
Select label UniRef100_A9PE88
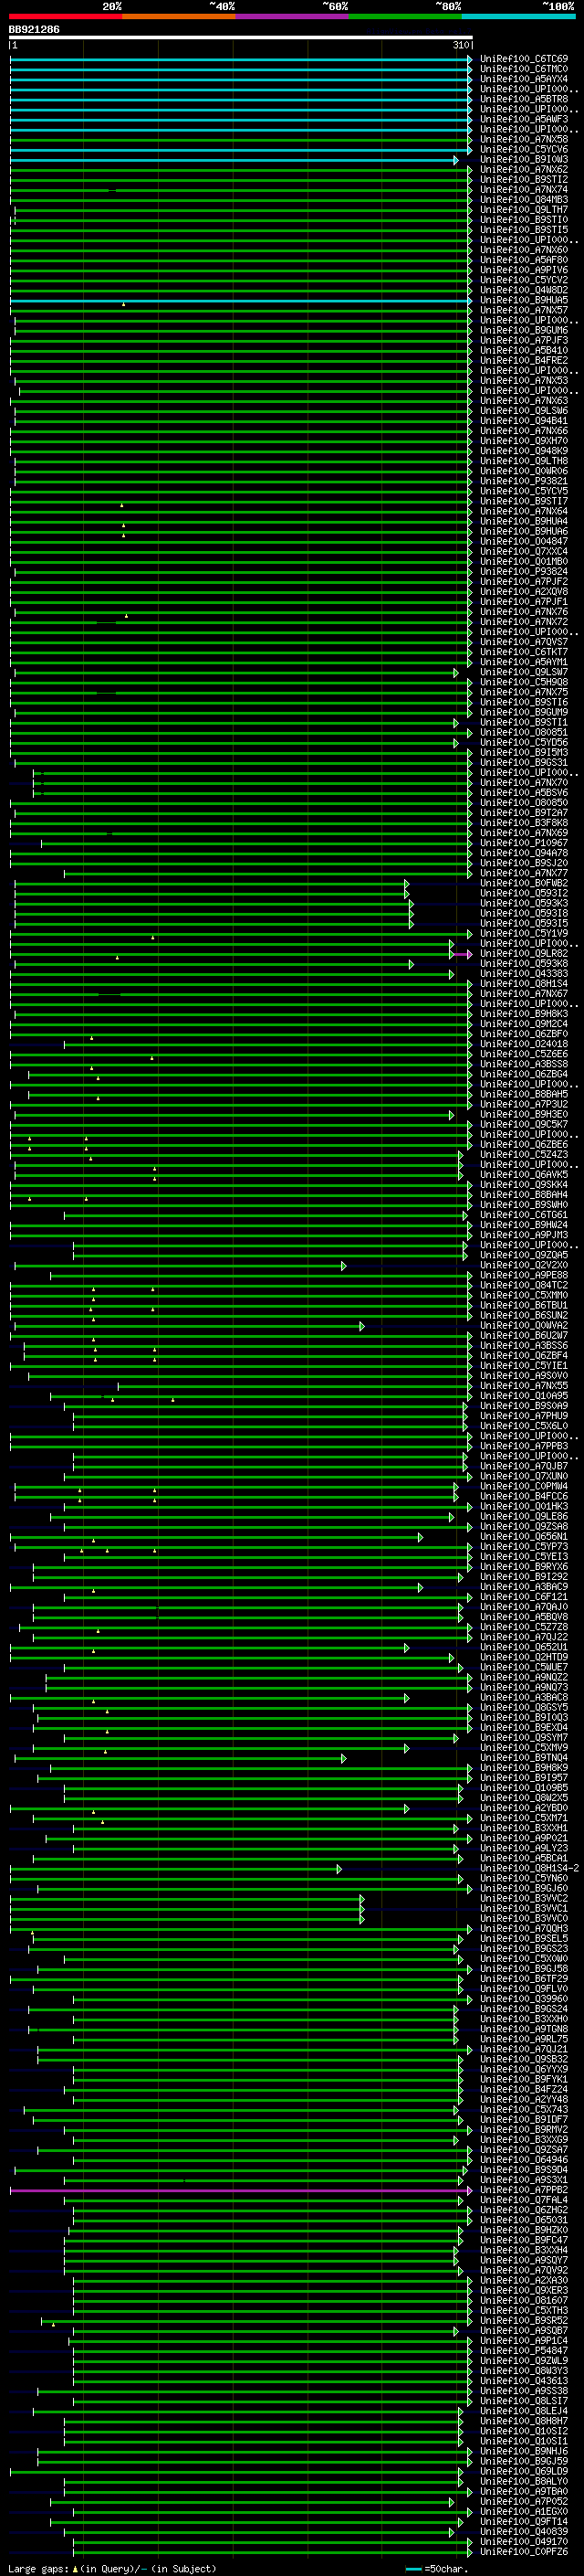tap(524, 1275)
